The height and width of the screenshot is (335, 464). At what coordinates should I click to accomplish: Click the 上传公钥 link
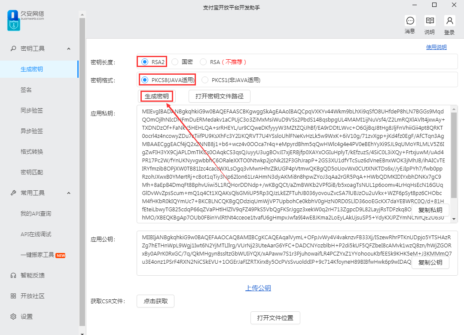point(258,288)
